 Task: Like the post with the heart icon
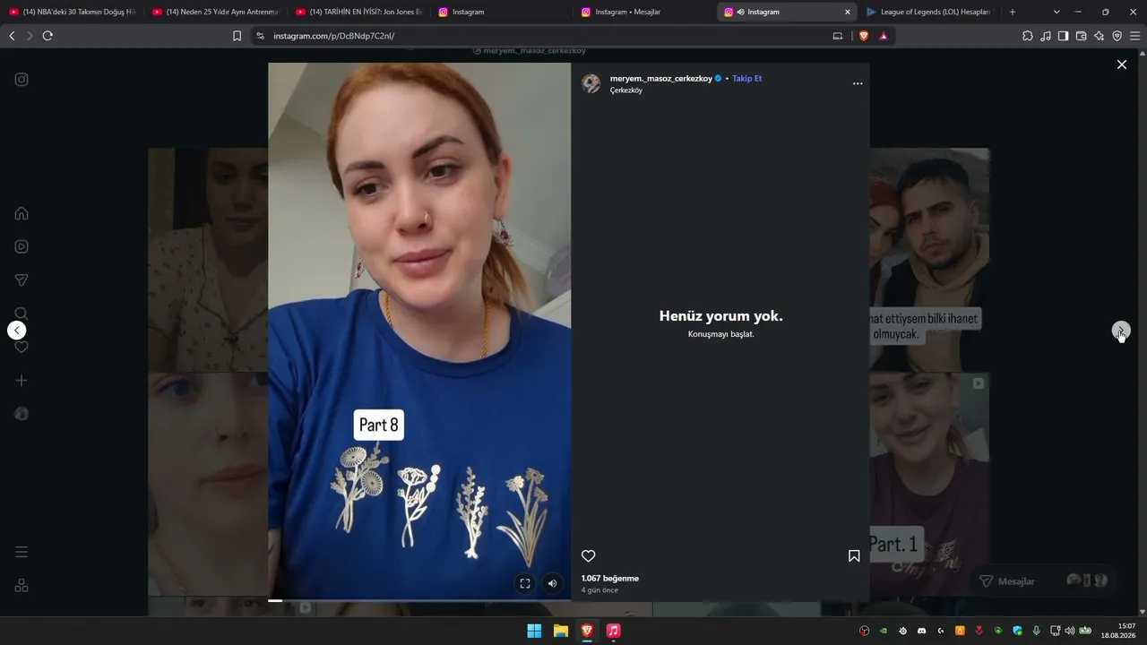click(589, 556)
